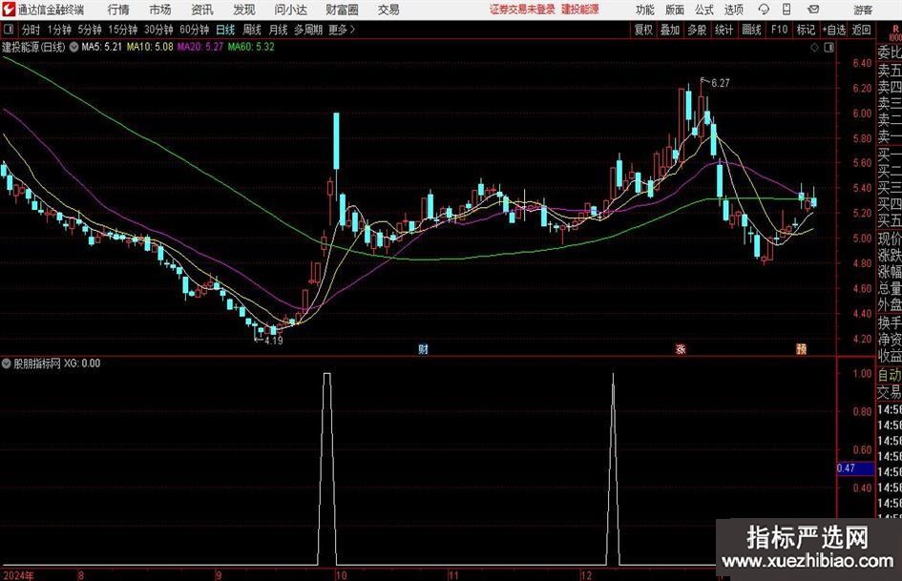
Task: Click the 统计 statistics button
Action: pos(724,30)
